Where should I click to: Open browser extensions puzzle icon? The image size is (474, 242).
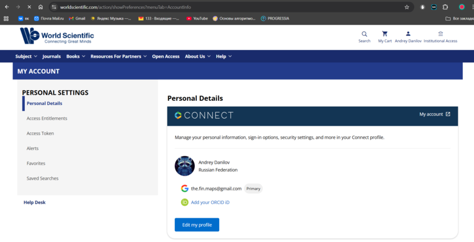[446, 7]
